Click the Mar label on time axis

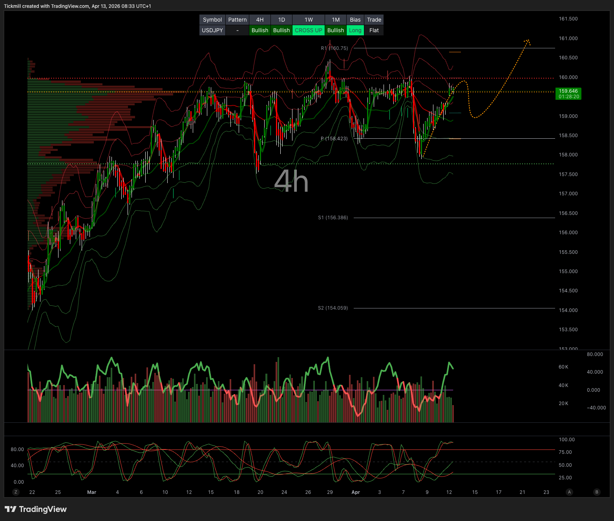click(x=91, y=492)
